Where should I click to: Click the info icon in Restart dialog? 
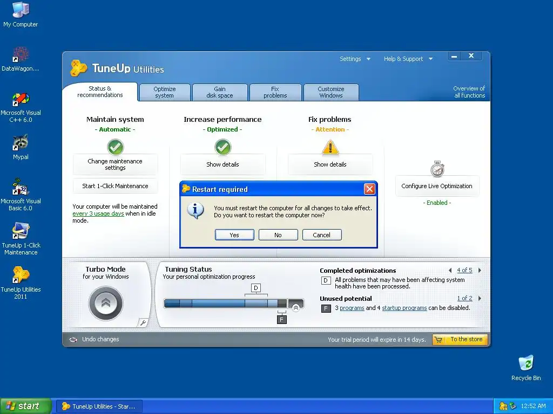pyautogui.click(x=195, y=211)
